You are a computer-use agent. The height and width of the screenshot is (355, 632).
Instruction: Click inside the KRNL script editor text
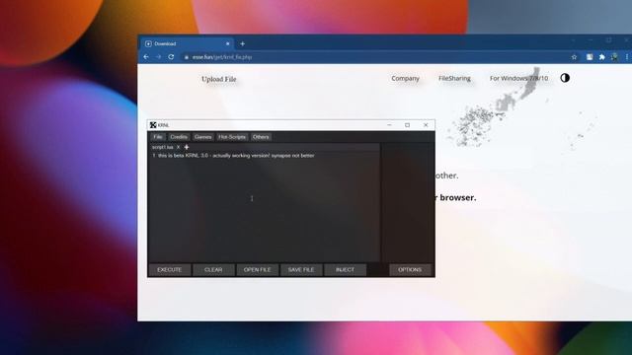(236, 156)
